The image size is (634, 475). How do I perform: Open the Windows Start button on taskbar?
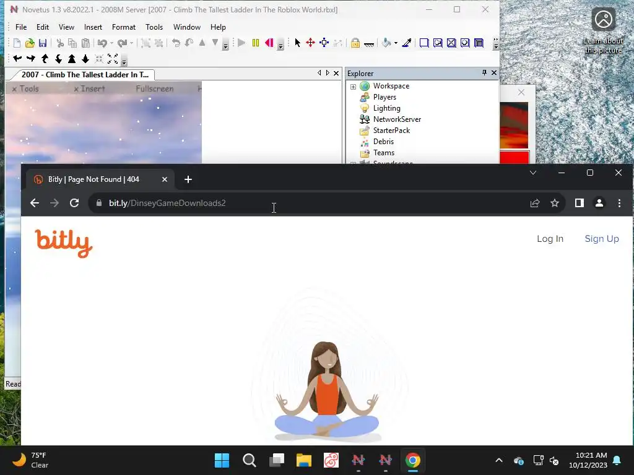pos(222,460)
